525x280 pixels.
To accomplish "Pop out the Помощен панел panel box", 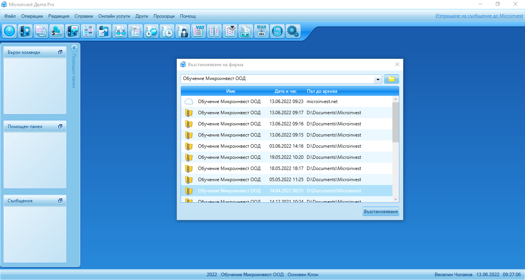I will (60, 127).
